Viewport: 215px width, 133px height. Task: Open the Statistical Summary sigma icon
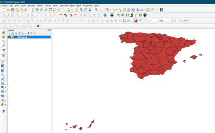[138, 10]
